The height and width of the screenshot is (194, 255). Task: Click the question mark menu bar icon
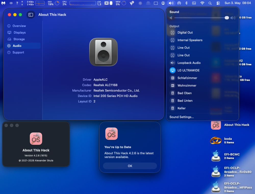(17, 3)
